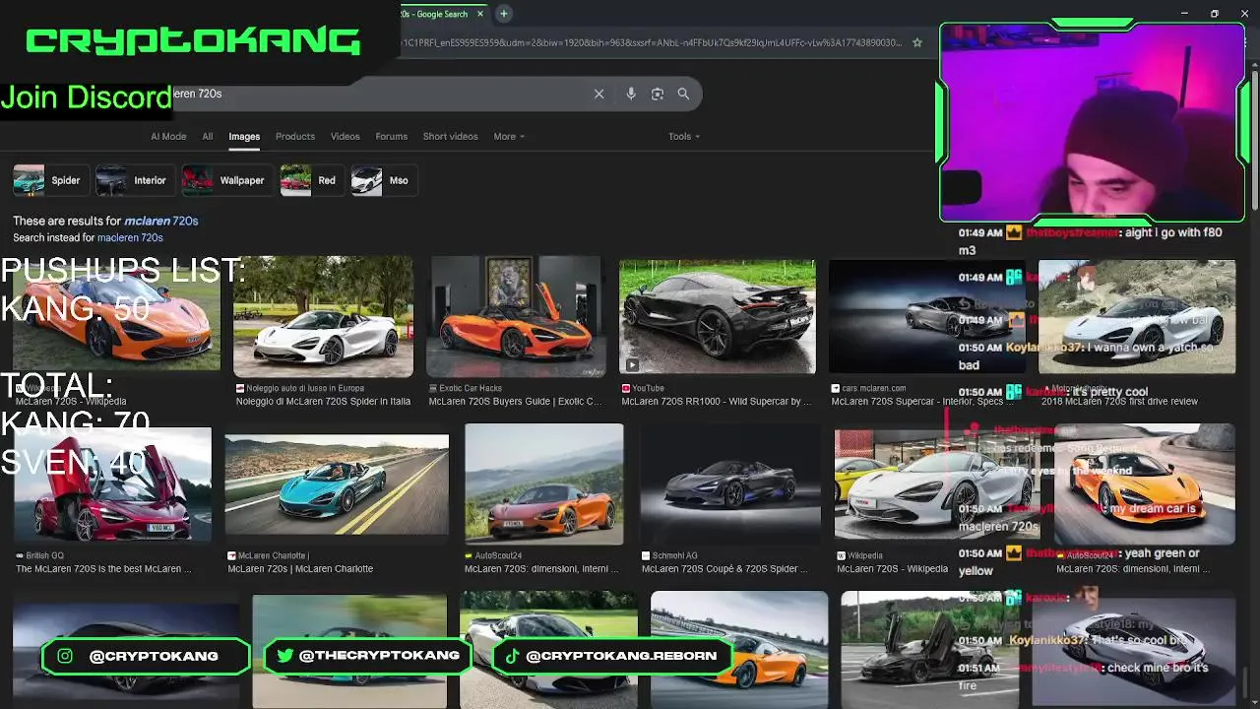Open 'McLaren 720s | McLaren Charlotte' title
1260x709 pixels.
pos(300,569)
